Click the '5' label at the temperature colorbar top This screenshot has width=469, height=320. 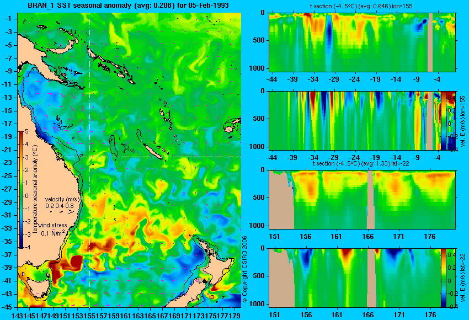click(26, 132)
